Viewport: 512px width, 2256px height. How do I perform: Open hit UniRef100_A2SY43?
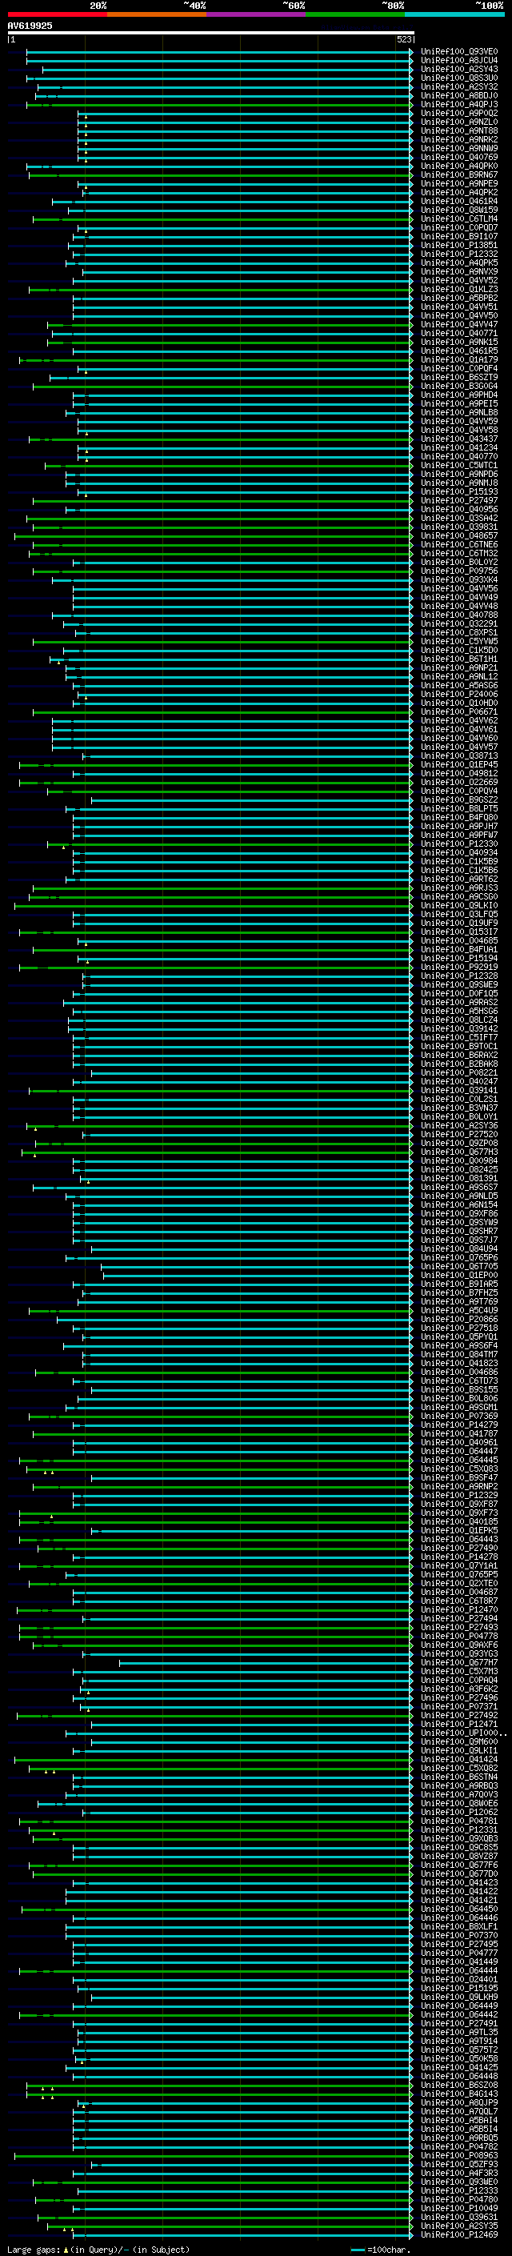[x=459, y=69]
